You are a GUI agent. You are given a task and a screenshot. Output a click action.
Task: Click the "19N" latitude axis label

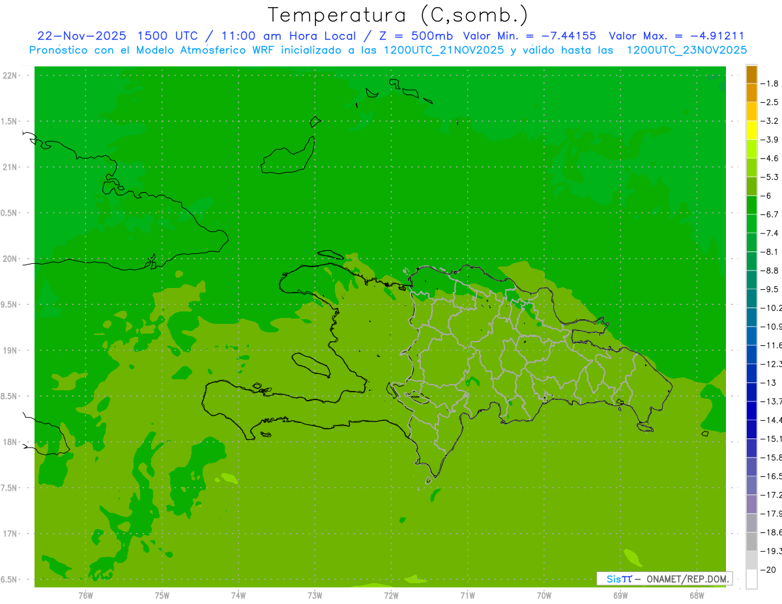click(9, 351)
